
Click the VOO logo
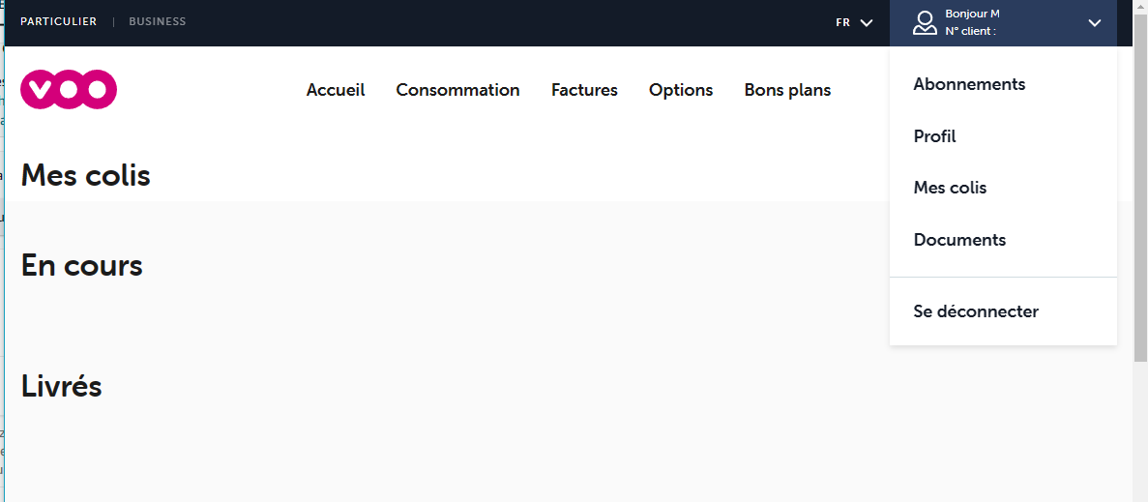(69, 89)
